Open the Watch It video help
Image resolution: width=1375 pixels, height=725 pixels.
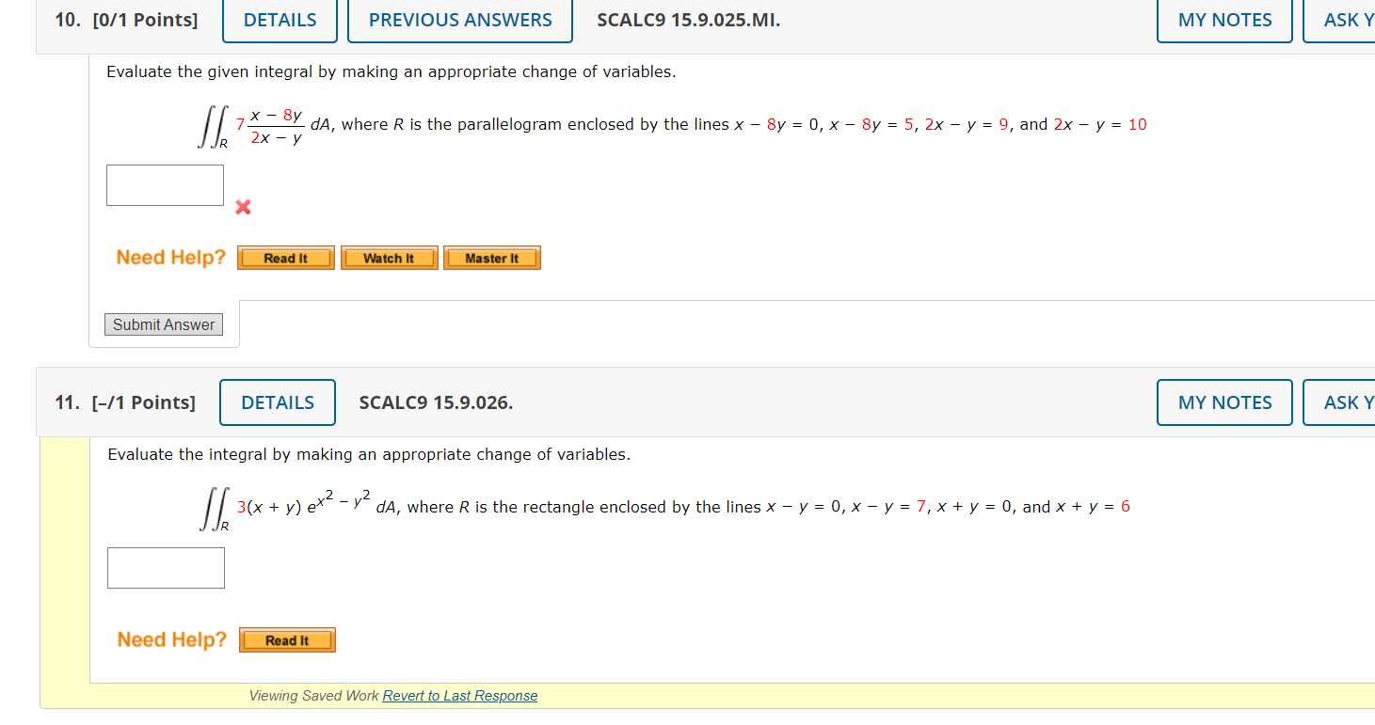tap(389, 257)
